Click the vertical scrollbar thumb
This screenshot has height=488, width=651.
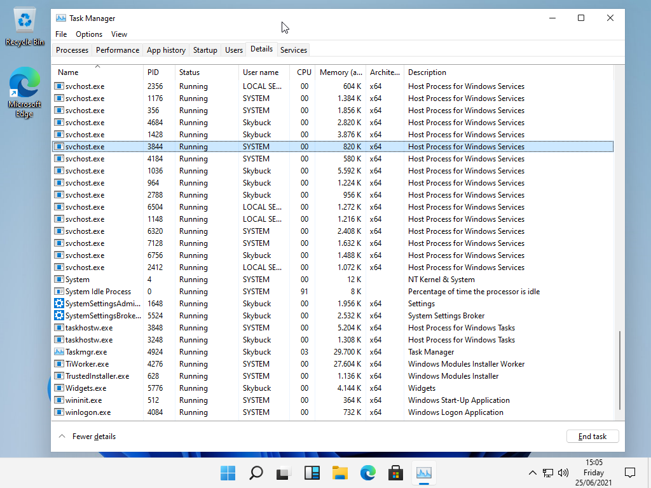tap(620, 370)
